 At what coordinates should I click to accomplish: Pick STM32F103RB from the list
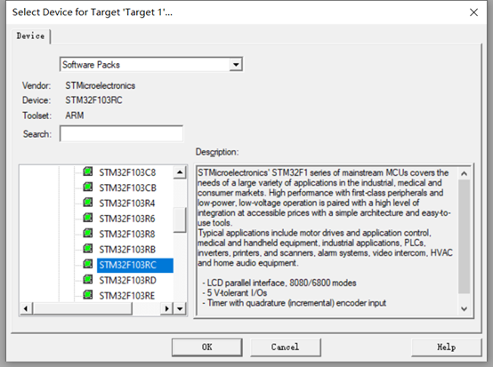(x=127, y=250)
